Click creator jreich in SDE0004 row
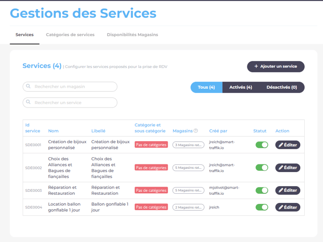323x242 pixels. [x=214, y=207]
